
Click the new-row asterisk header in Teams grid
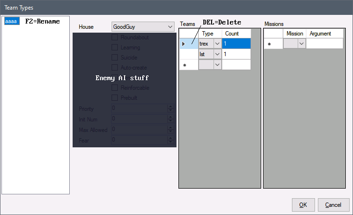point(189,65)
